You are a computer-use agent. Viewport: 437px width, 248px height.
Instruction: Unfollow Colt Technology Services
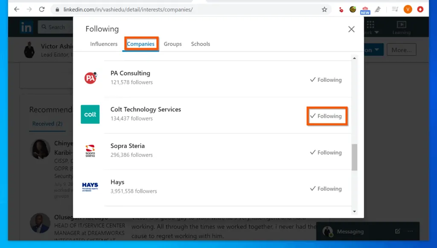click(x=327, y=115)
